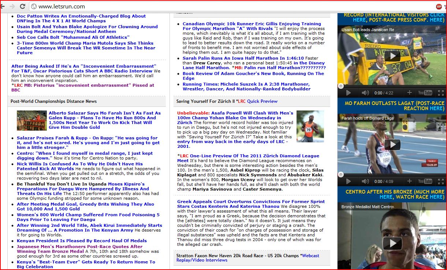Image resolution: width=447 pixels, height=270 pixels.
Task: Open Sarah Palin Iowa Half Marathon story
Action: tap(243, 58)
